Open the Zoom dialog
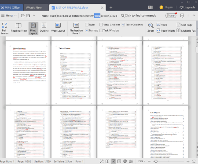This screenshot has width=198, height=164. pos(150,28)
